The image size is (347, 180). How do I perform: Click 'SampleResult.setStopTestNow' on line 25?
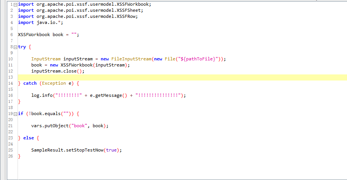click(x=67, y=150)
